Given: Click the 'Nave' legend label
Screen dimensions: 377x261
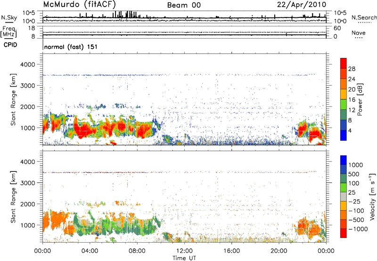Looking at the screenshot, I should [359, 33].
